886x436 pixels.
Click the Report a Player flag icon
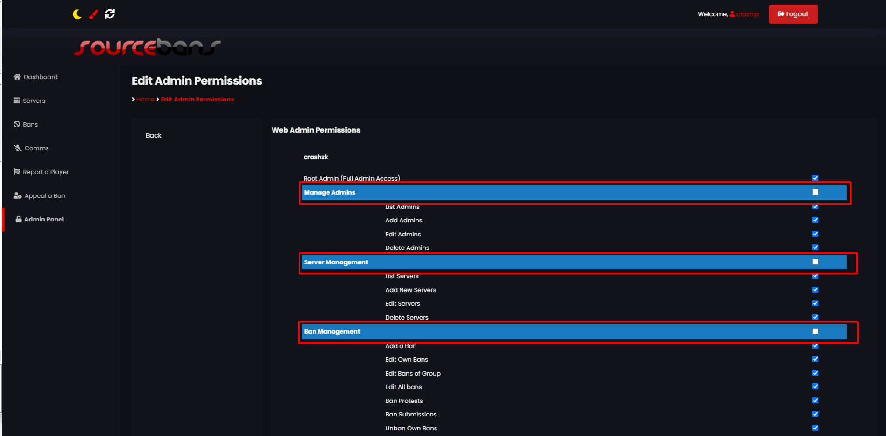(17, 172)
